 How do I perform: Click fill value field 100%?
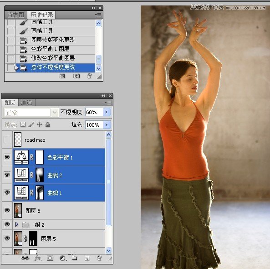point(94,125)
